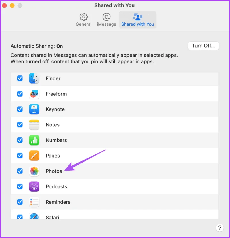
Task: Click the Freeform app icon
Action: click(x=34, y=94)
